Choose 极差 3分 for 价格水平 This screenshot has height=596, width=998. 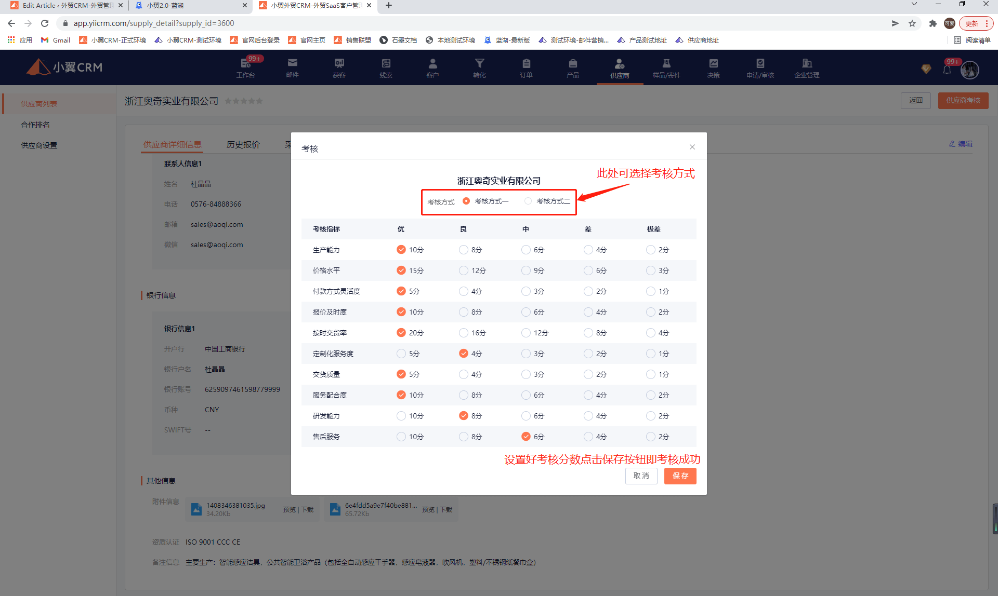pos(651,270)
